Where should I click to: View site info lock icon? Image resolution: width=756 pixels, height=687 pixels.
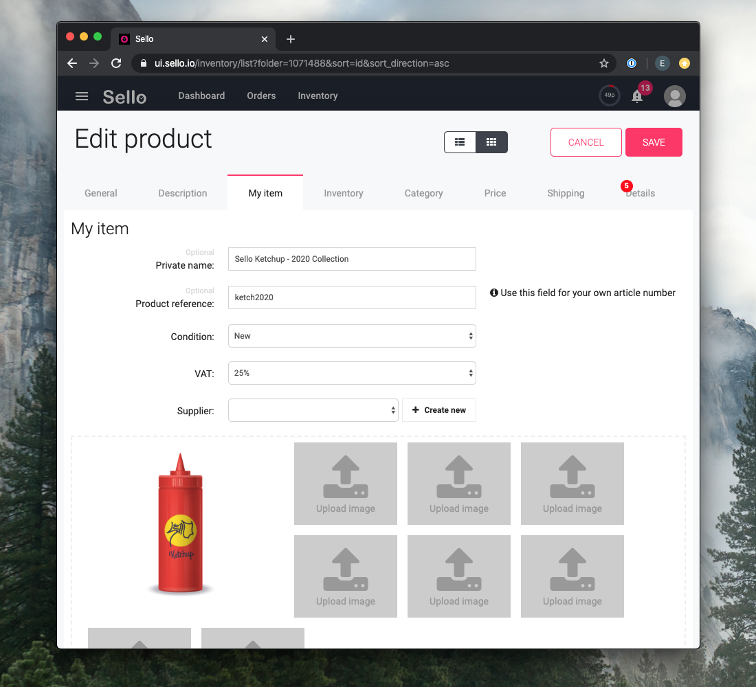[x=143, y=63]
